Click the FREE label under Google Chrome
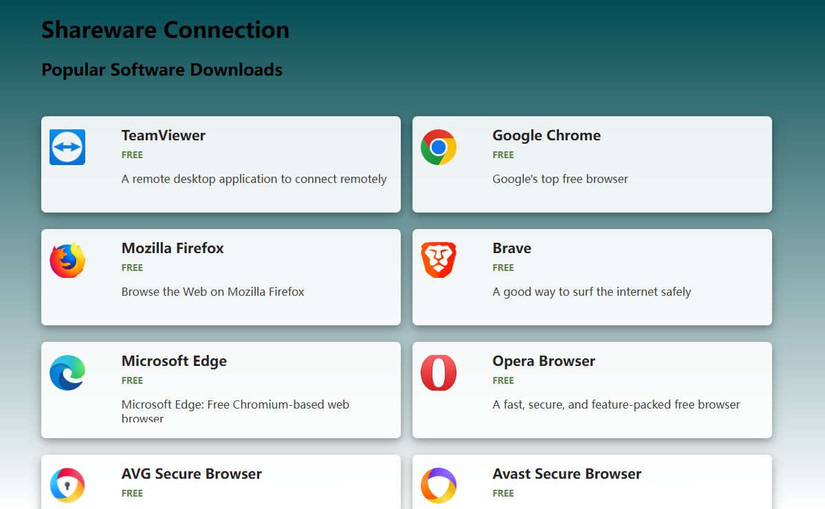 pyautogui.click(x=503, y=155)
